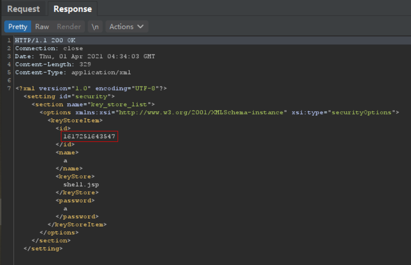This screenshot has height=265, width=411.
Task: Click the opening keyStoreItem tag
Action: tap(75, 120)
